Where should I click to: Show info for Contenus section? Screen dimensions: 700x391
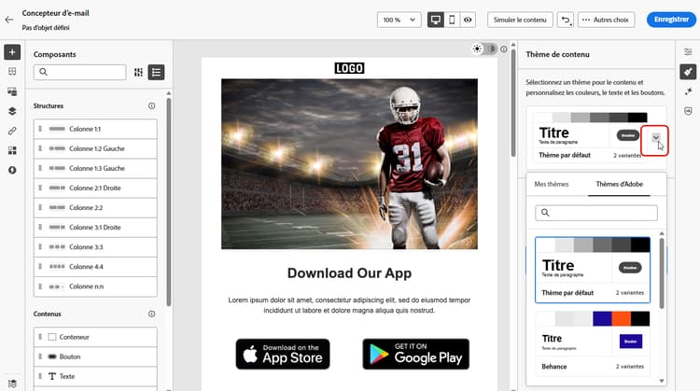coord(152,314)
